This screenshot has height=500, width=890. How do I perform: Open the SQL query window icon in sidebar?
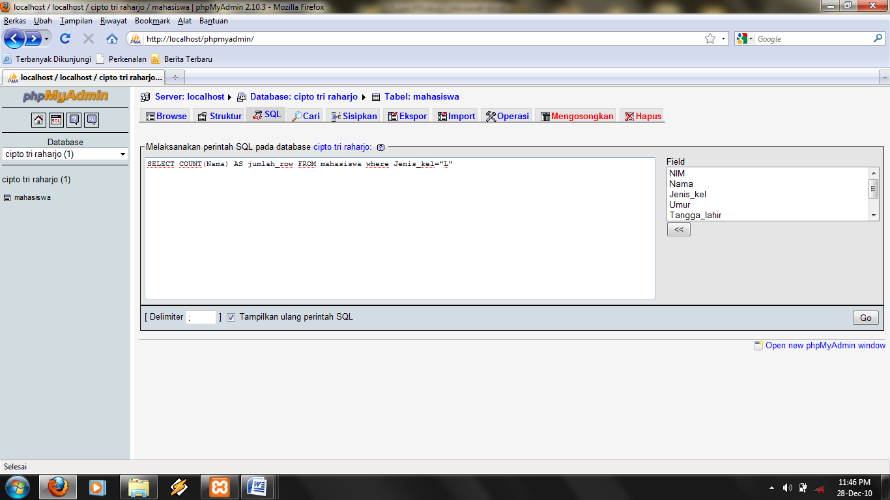pos(56,120)
